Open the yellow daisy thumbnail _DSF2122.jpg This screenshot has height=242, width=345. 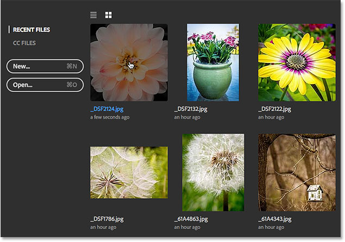[297, 62]
